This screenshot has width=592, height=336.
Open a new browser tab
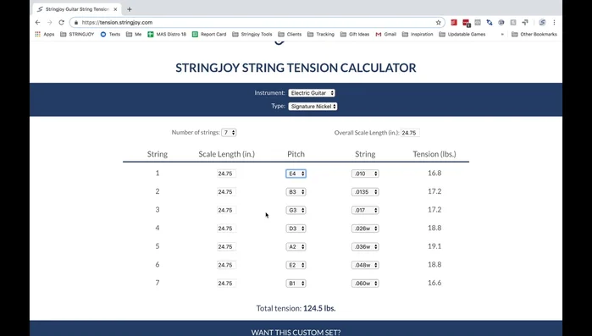(x=129, y=9)
